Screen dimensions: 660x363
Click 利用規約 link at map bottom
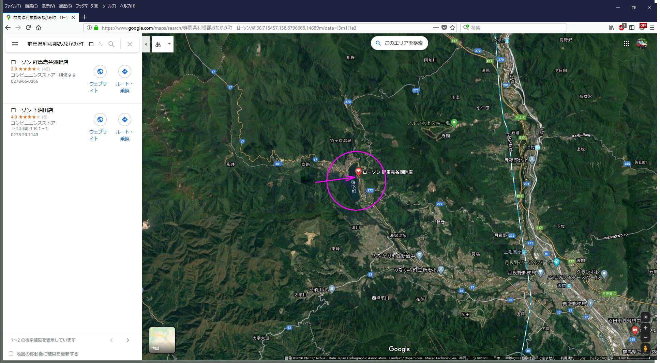point(568,358)
